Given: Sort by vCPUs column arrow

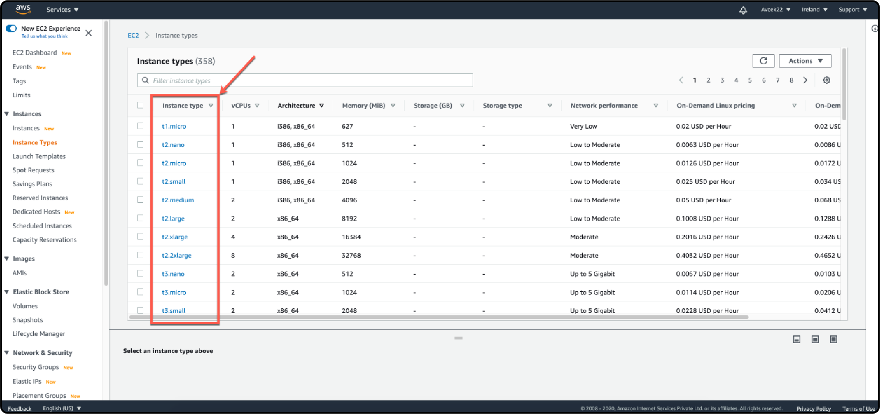Looking at the screenshot, I should coord(257,106).
